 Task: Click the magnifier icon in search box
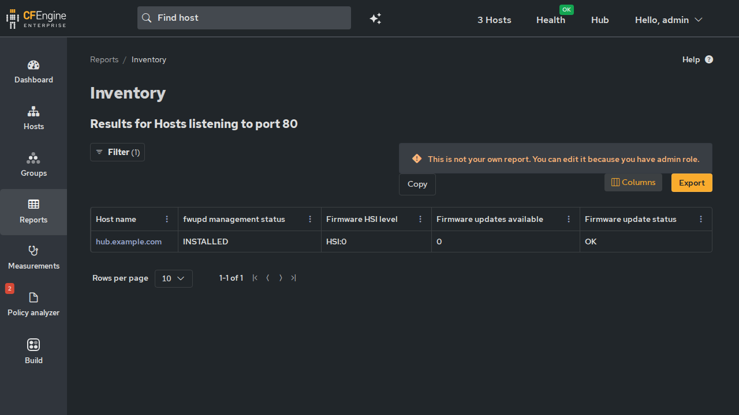[147, 18]
